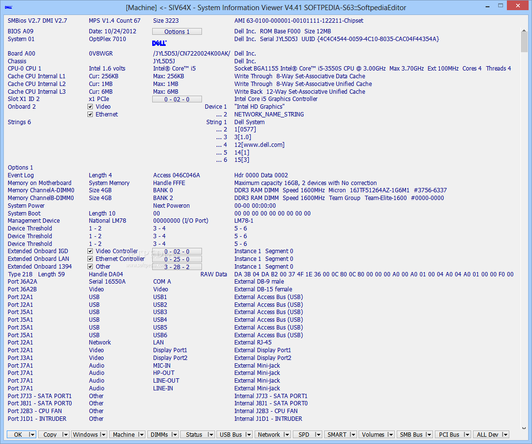This screenshot has height=444, width=532.
Task: Open the PCI Bus view
Action: (x=449, y=434)
